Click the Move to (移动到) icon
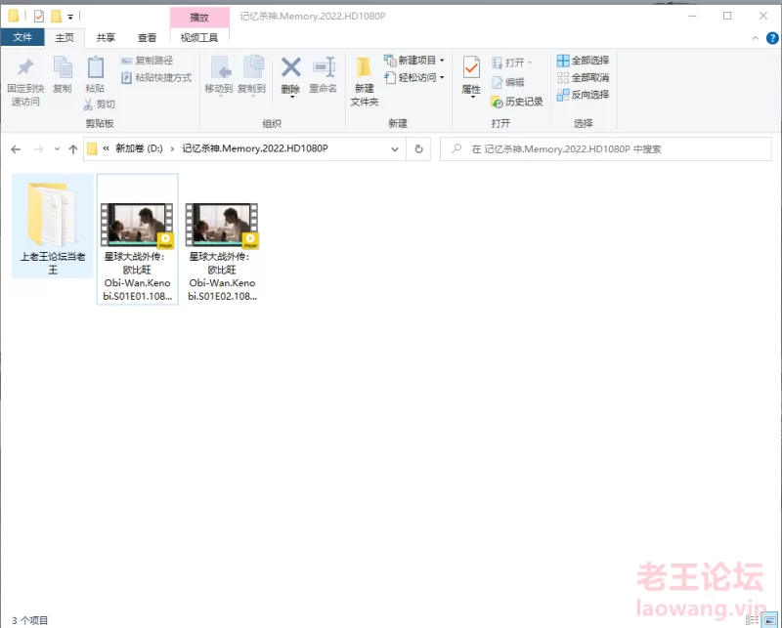 coord(221,67)
